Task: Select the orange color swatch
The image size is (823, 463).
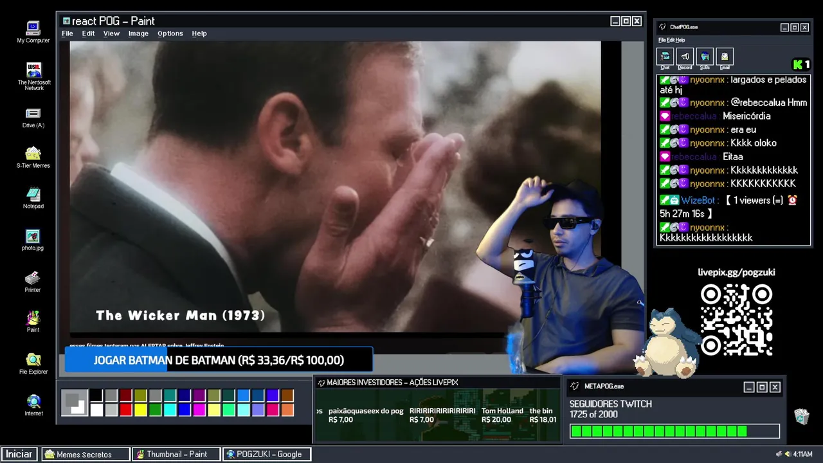Action: point(287,410)
